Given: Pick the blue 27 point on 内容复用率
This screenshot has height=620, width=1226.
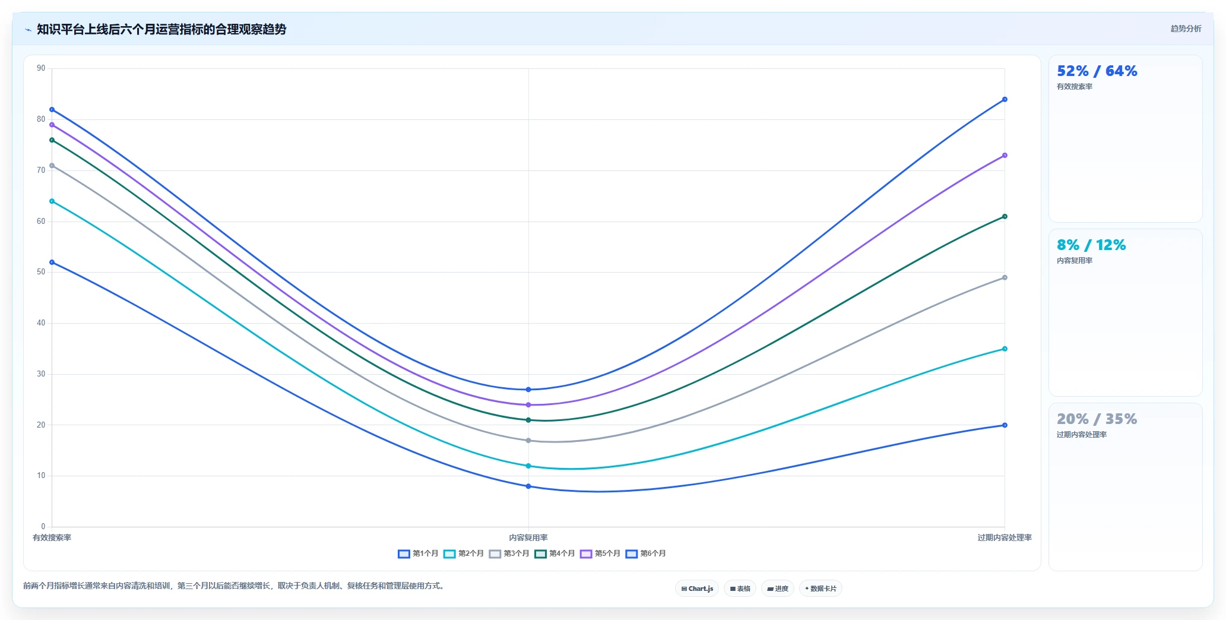Looking at the screenshot, I should click(528, 390).
